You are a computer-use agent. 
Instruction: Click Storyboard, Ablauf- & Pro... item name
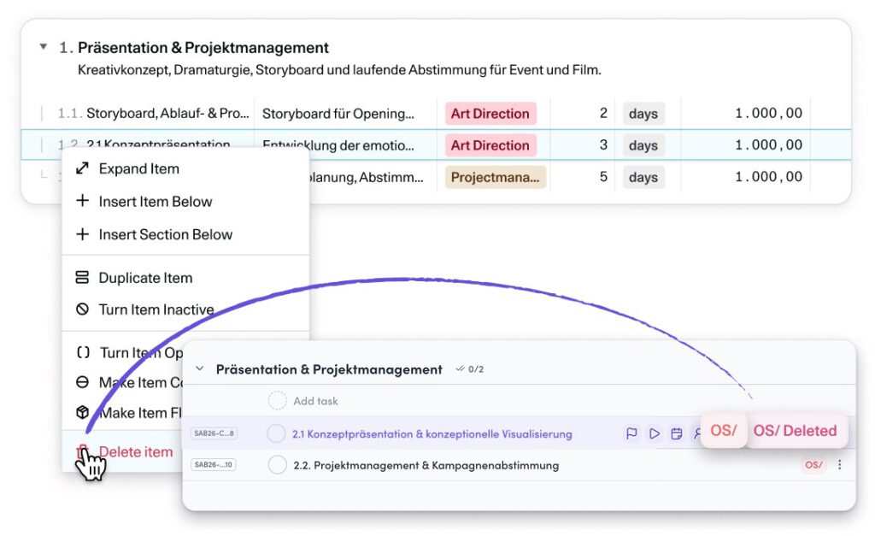167,114
